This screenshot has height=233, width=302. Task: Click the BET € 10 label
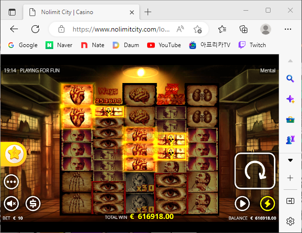13,218
